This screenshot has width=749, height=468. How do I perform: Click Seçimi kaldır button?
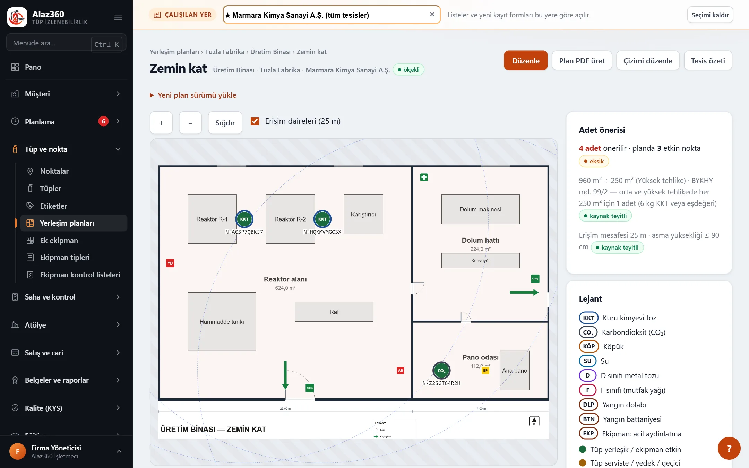tap(710, 15)
